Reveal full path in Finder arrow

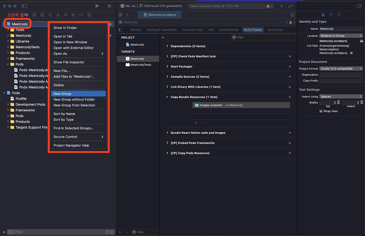[351, 53]
